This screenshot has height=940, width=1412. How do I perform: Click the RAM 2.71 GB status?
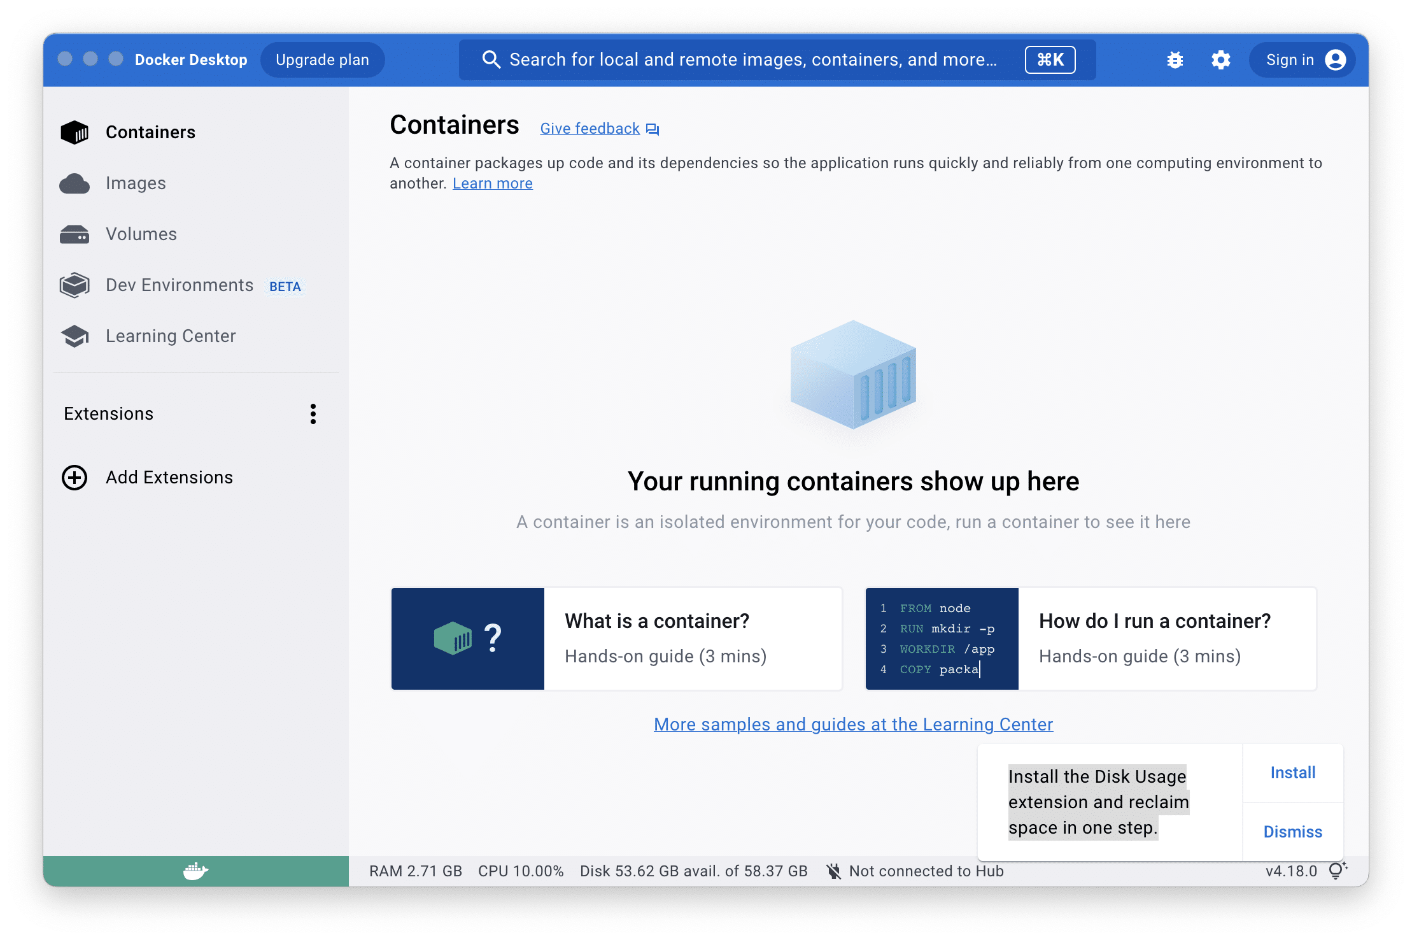(416, 871)
